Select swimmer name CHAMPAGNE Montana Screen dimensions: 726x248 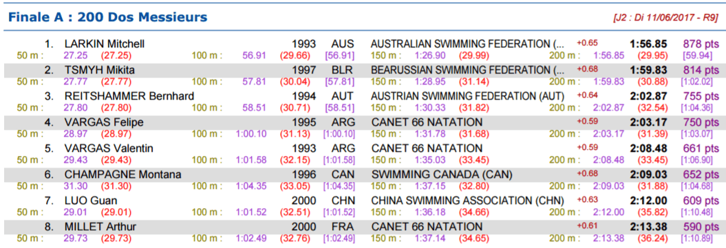pyautogui.click(x=122, y=174)
